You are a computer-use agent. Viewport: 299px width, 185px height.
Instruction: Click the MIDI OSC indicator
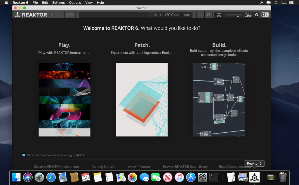click(219, 15)
